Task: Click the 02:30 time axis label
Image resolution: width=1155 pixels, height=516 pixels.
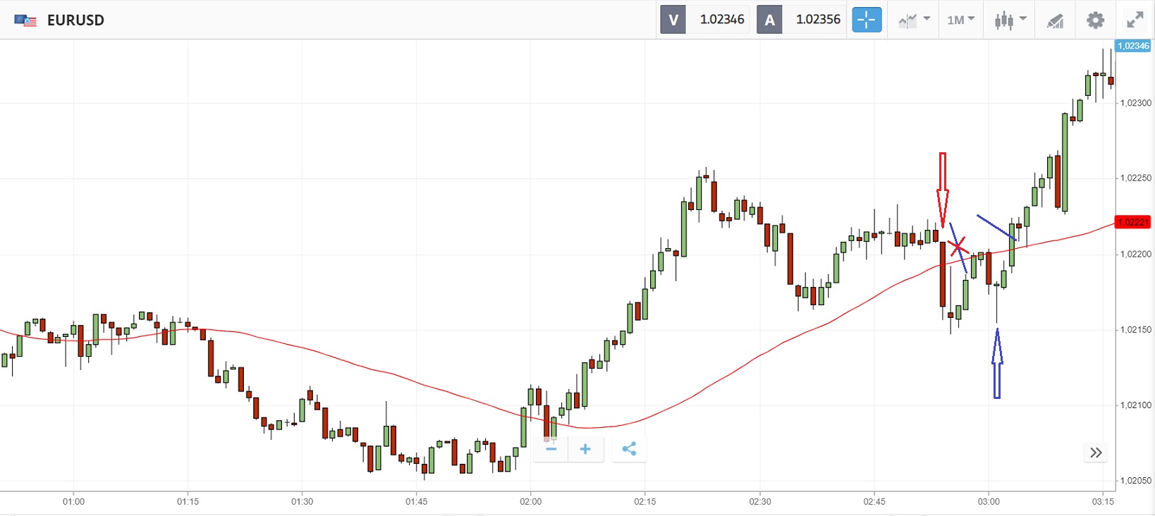Action: pos(759,502)
